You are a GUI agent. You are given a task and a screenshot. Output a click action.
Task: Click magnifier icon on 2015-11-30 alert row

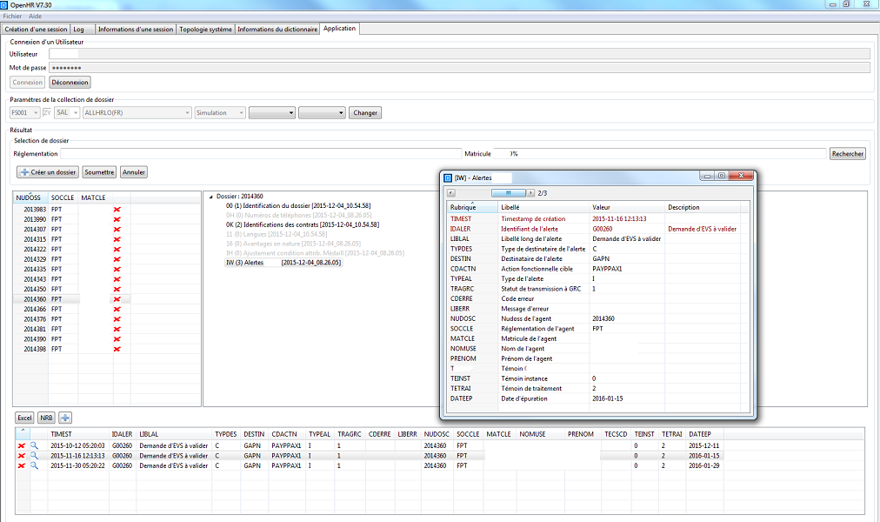[35, 465]
